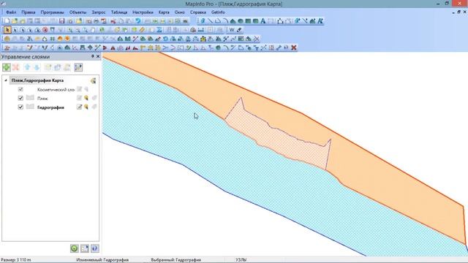Close the Управление слоями panel
Screen dimensions: 468x263
(98, 56)
